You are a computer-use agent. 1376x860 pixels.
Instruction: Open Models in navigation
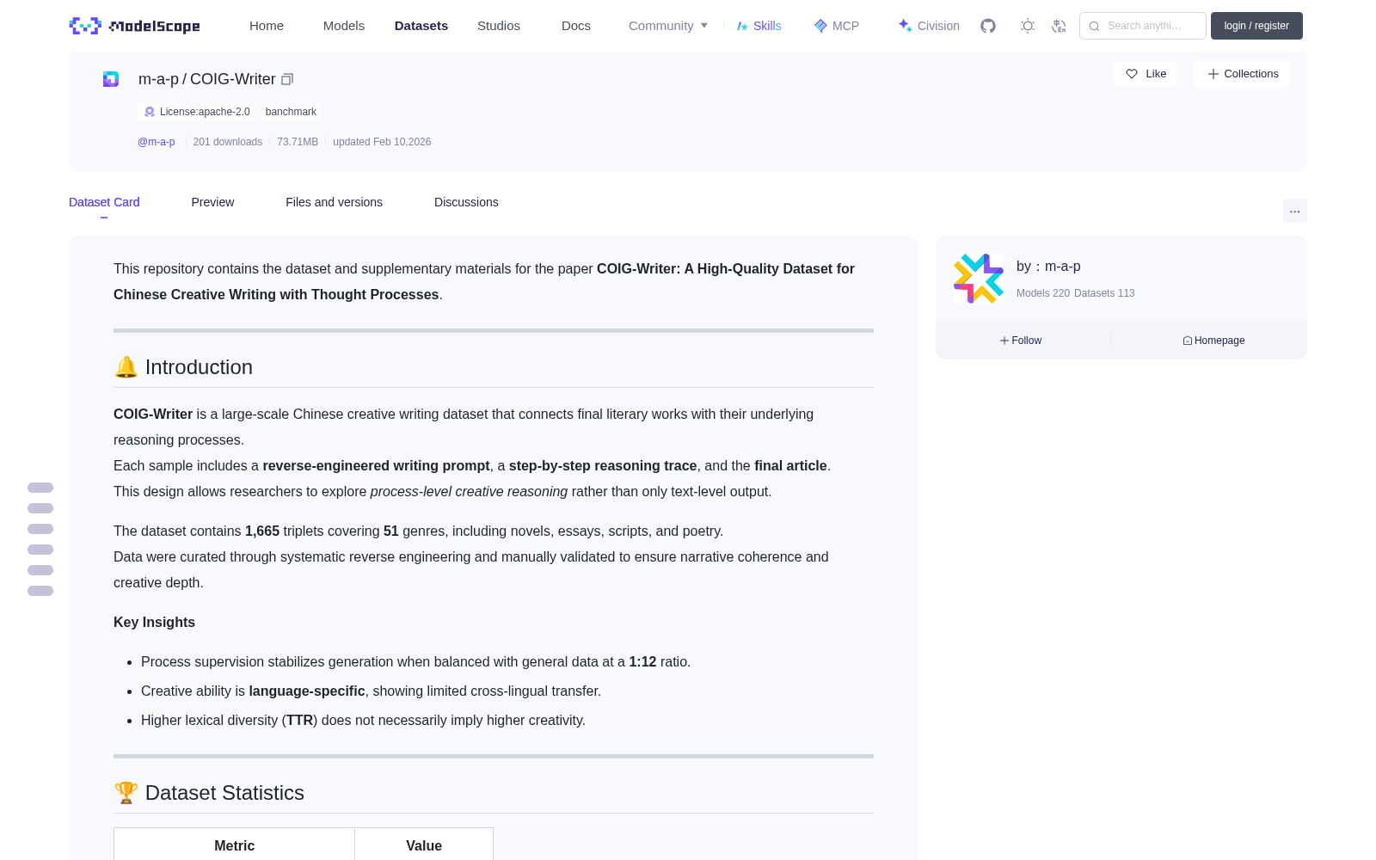click(344, 26)
